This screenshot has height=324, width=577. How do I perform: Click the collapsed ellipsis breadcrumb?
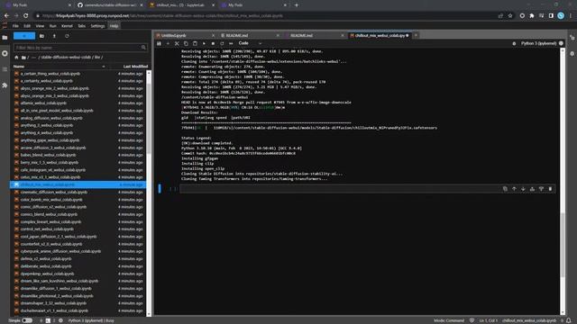point(33,58)
